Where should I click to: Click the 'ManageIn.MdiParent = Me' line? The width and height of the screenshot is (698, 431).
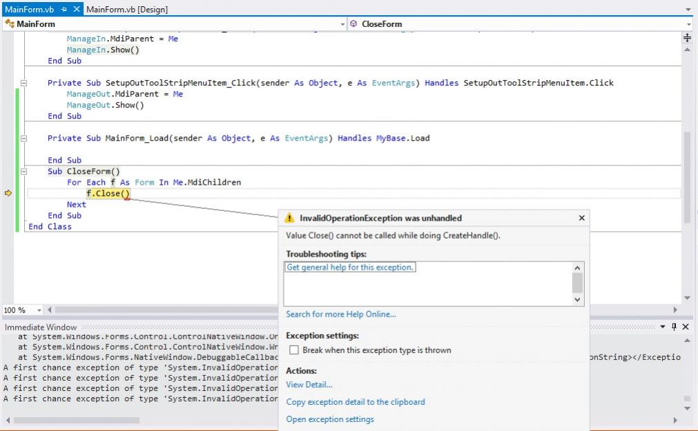tap(122, 39)
